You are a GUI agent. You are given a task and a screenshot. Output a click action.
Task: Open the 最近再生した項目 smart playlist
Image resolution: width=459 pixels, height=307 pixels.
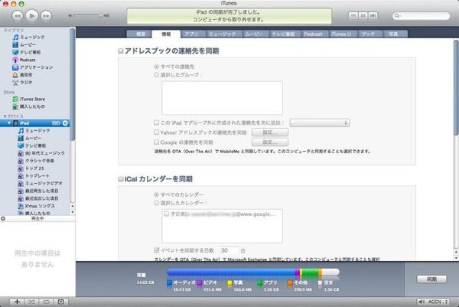click(x=38, y=191)
